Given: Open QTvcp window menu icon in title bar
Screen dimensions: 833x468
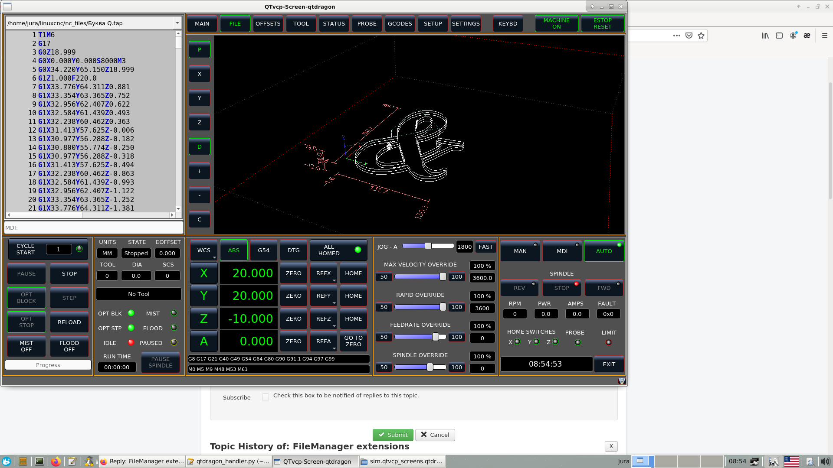Looking at the screenshot, I should click(x=7, y=6).
